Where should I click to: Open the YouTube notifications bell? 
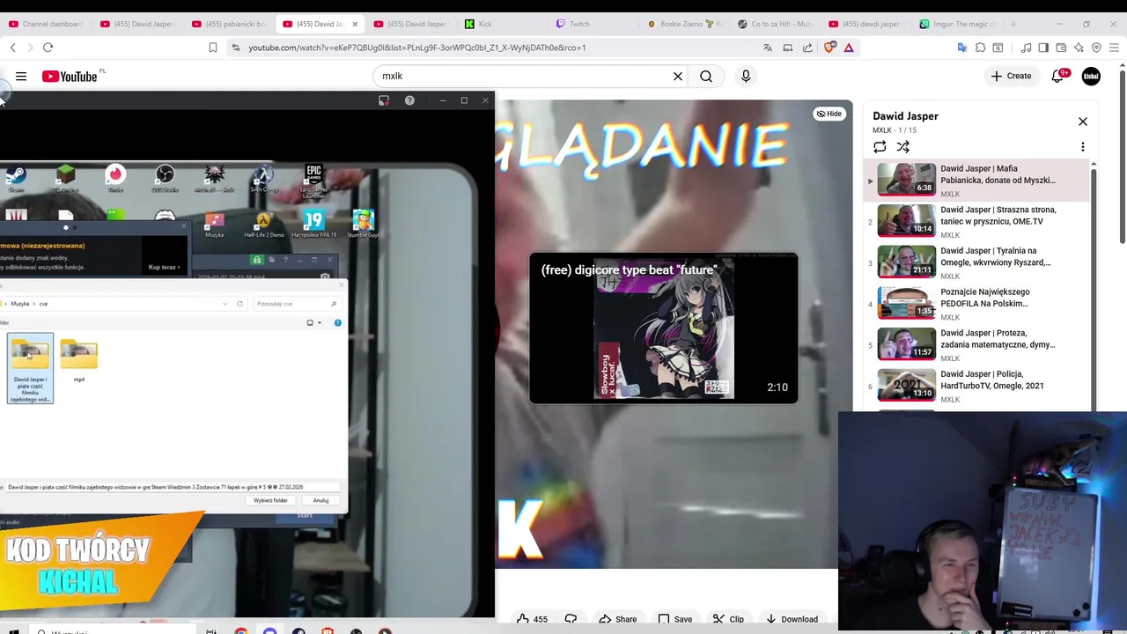pyautogui.click(x=1059, y=77)
